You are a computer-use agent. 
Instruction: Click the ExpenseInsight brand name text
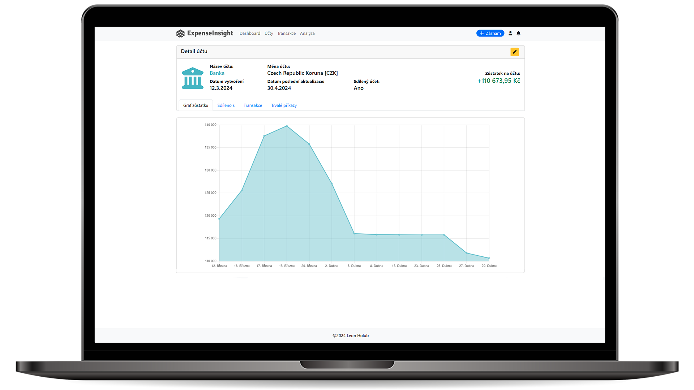(x=210, y=33)
